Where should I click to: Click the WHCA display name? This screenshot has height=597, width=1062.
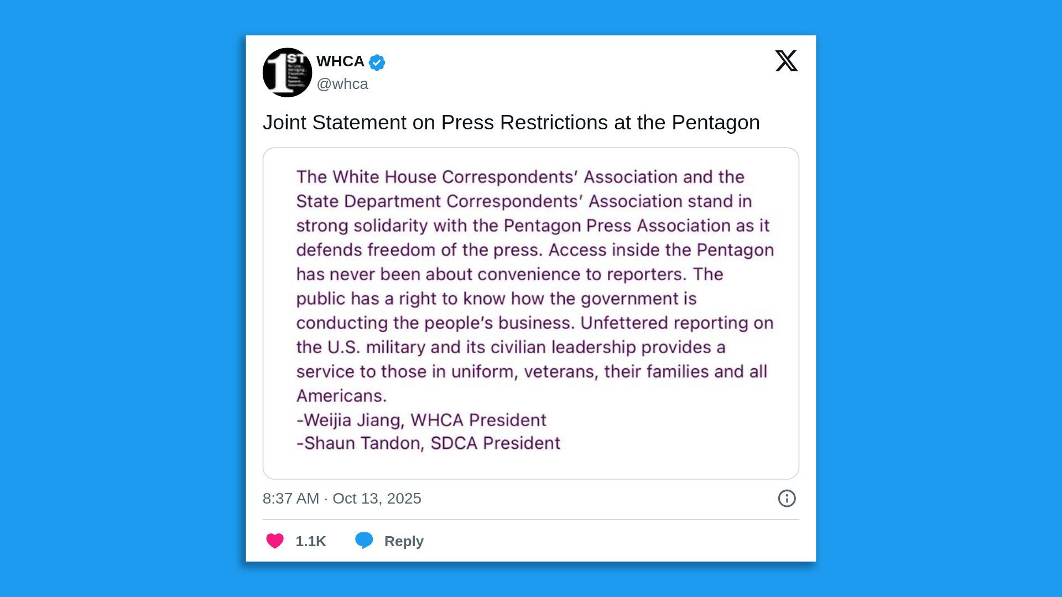340,61
